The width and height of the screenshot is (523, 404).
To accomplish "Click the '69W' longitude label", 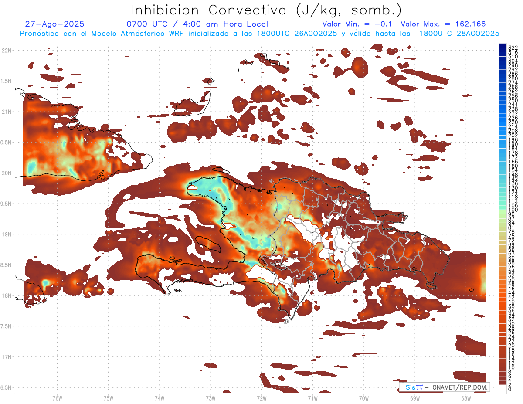I will point(415,398).
